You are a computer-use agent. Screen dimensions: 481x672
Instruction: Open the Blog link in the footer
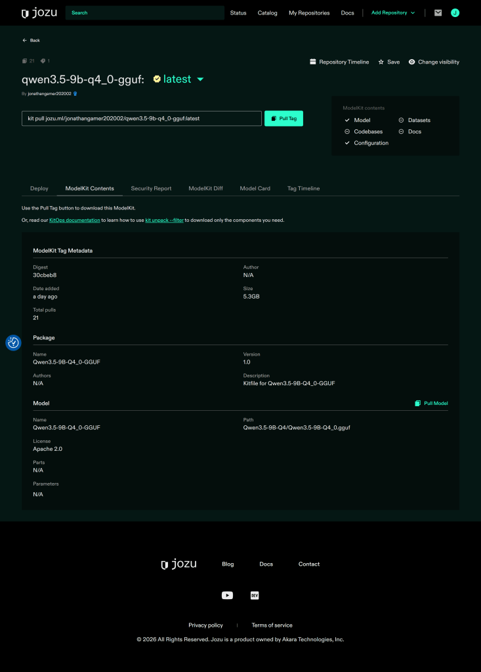click(x=228, y=564)
